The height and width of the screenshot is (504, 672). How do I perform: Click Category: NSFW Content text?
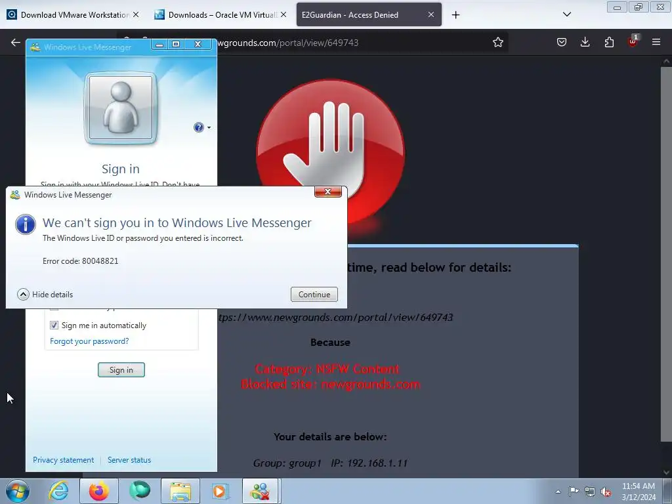pyautogui.click(x=327, y=369)
